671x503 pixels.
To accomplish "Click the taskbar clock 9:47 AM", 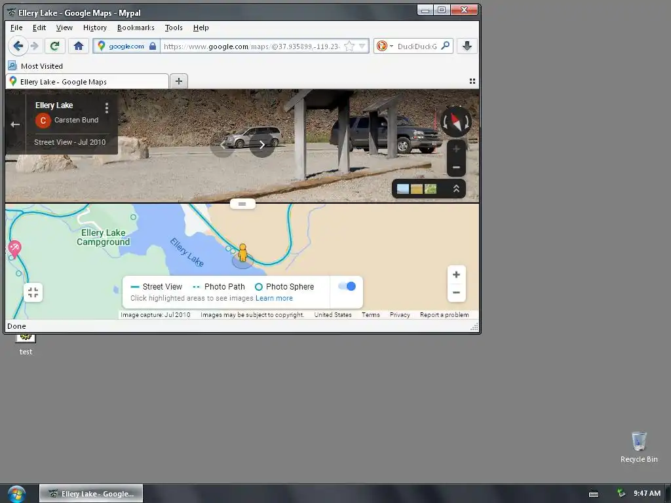I will 647,493.
